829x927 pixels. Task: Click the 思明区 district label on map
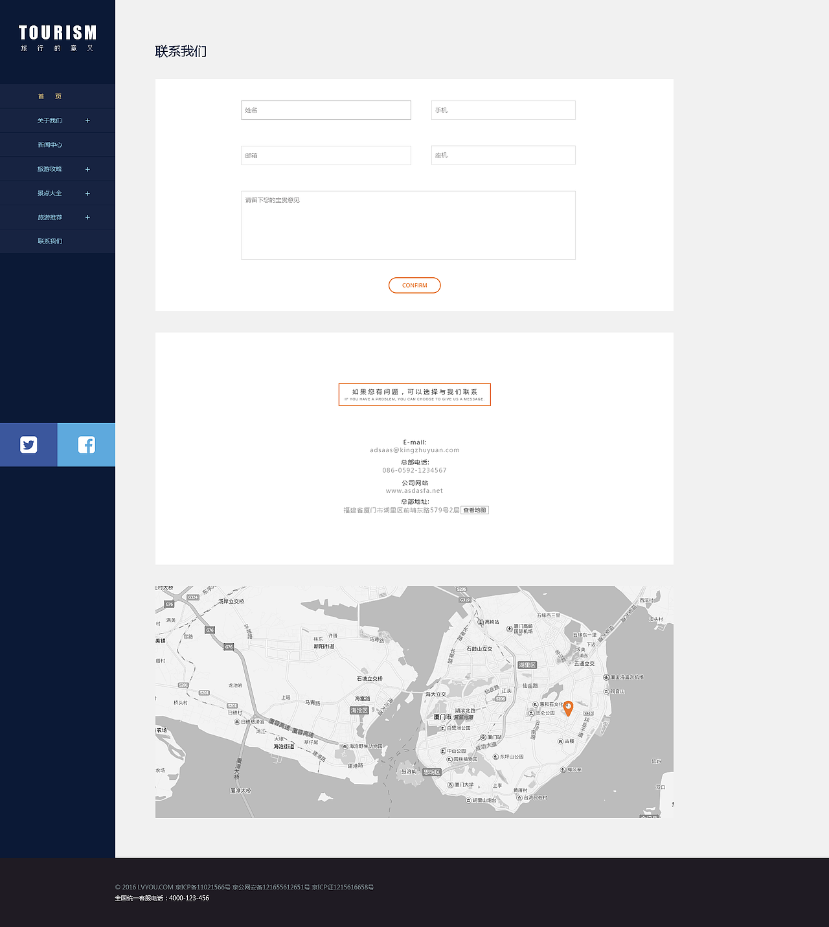coord(432,772)
